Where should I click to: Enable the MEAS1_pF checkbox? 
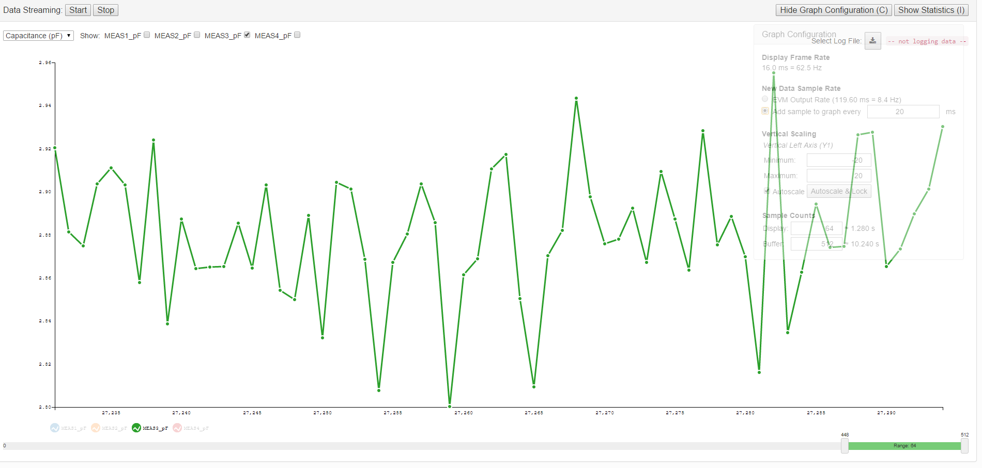(147, 35)
